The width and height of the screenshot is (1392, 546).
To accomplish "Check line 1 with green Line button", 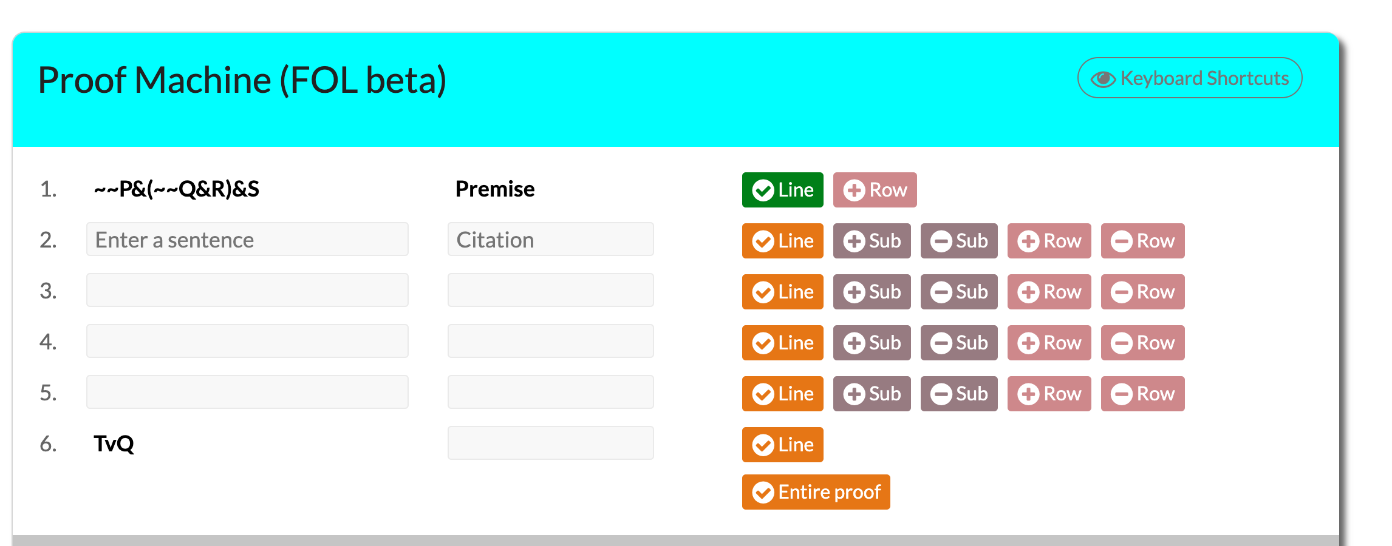I will point(782,190).
